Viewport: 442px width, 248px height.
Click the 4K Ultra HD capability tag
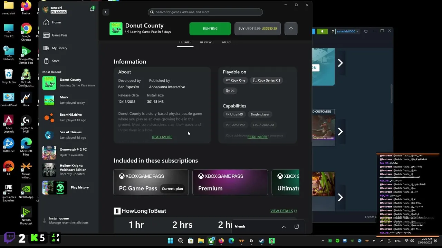(x=234, y=114)
